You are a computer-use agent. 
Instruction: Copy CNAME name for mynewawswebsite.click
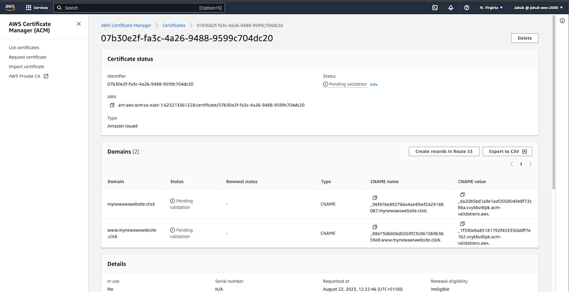click(x=375, y=198)
